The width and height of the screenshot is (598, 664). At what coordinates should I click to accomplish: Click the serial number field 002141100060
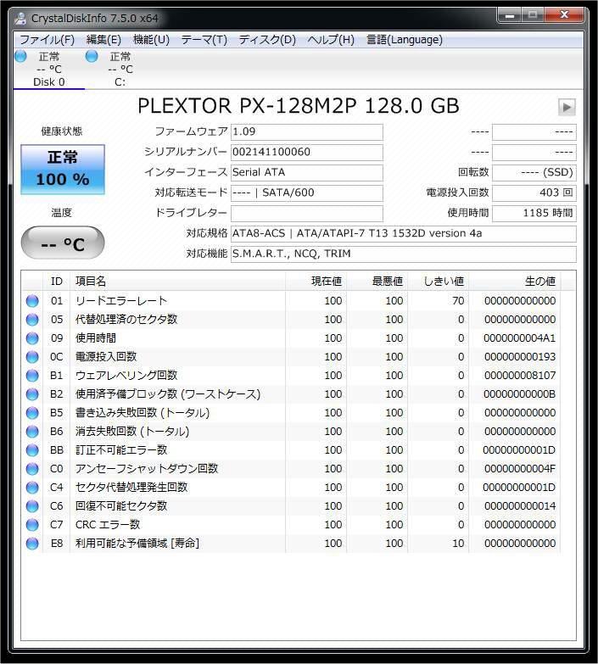[x=306, y=153]
